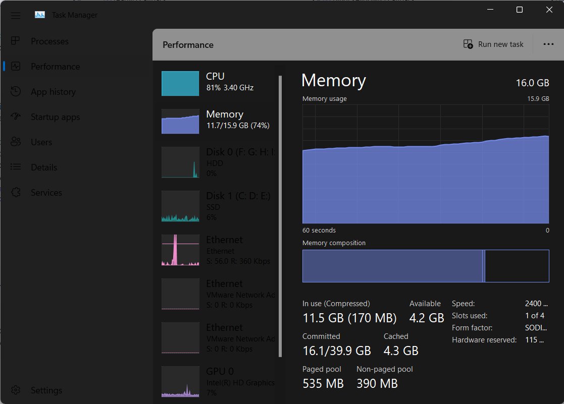Switch to the Details page
This screenshot has width=564, height=404.
tap(44, 167)
